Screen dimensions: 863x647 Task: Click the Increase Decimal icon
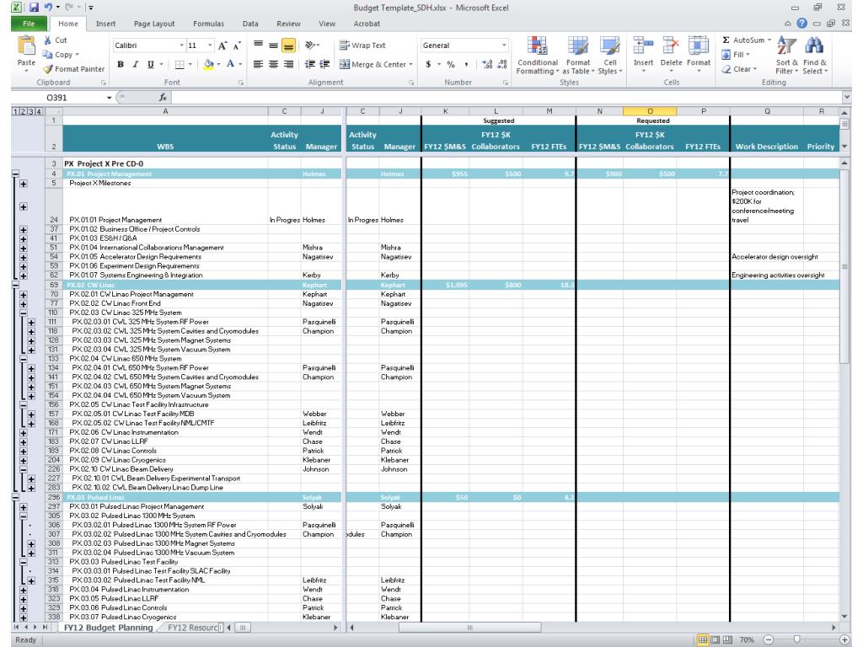coord(487,64)
